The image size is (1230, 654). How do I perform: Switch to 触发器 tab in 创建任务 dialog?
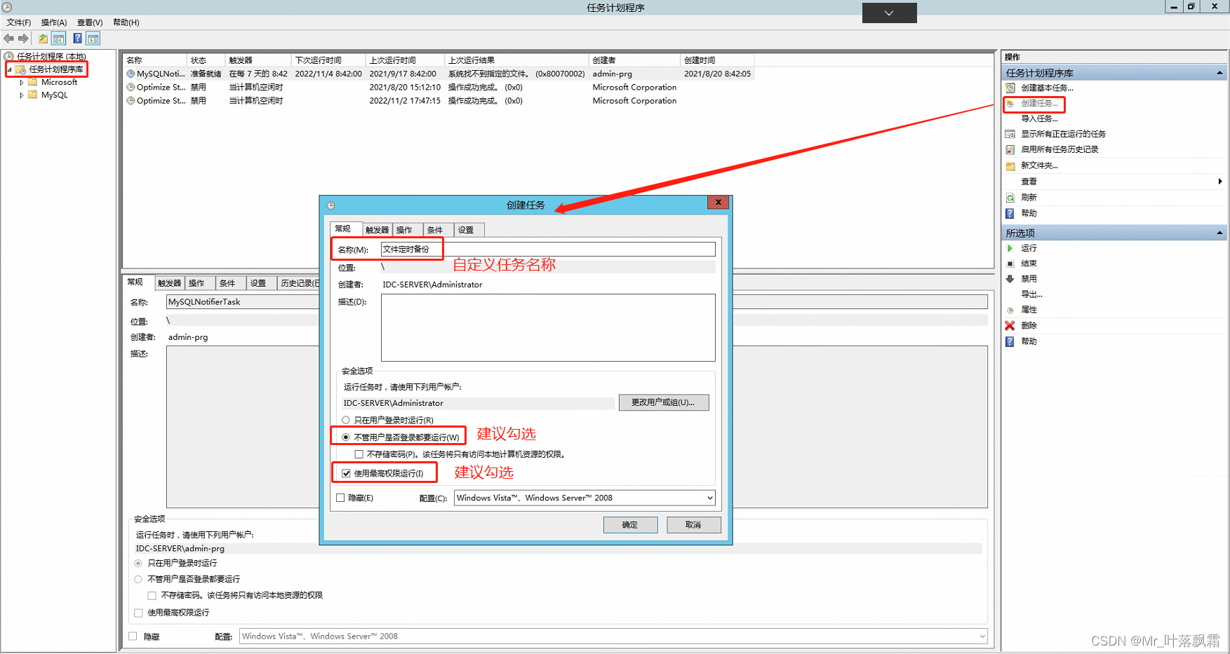coord(377,230)
